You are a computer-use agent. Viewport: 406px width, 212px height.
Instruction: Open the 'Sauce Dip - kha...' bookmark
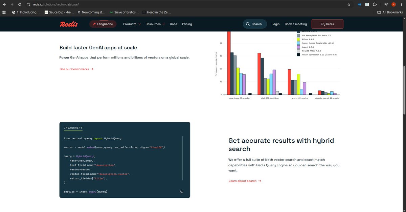pyautogui.click(x=59, y=12)
